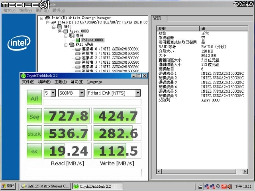The height and width of the screenshot is (191, 255).
Task: Open the 檔案 menu in Storage Console
Action: pyautogui.click(x=9, y=11)
